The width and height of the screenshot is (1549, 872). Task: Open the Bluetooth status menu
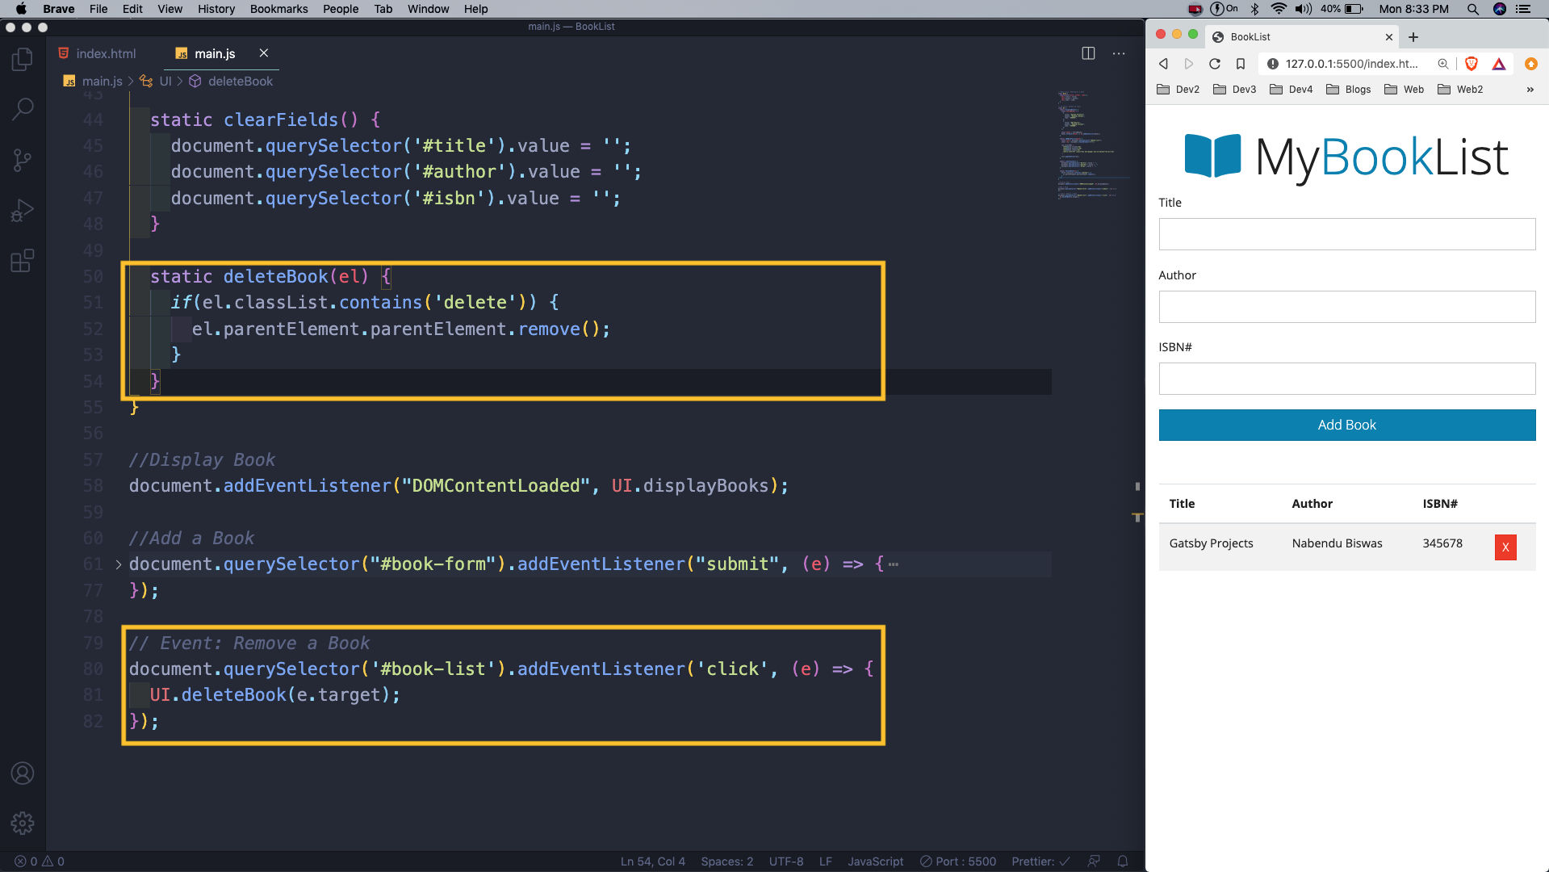1254,9
